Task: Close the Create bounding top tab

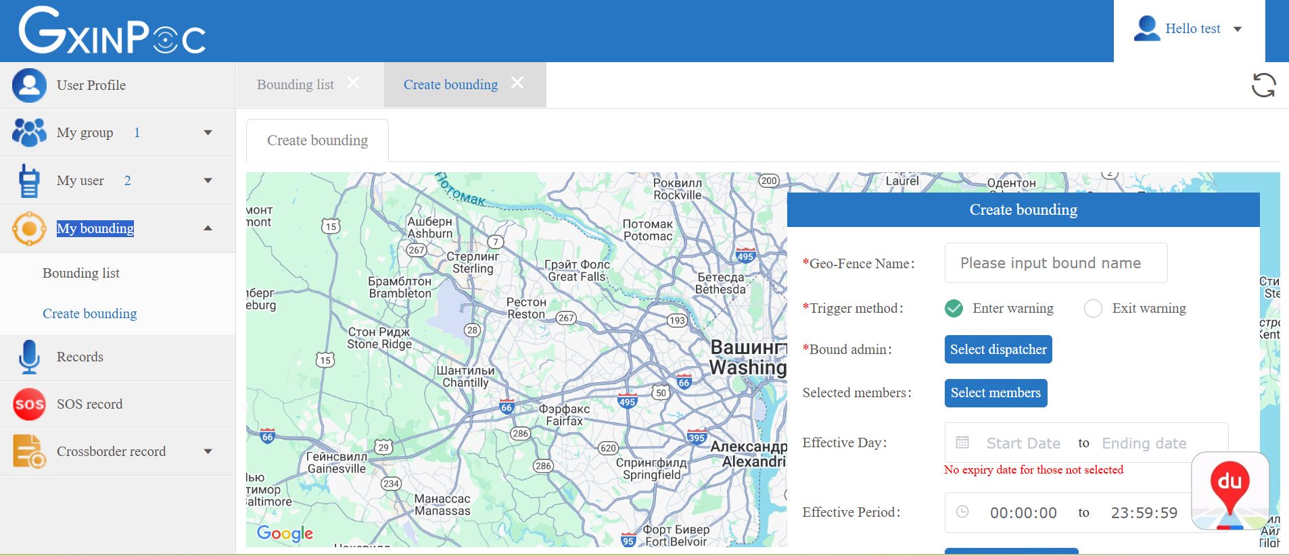Action: (517, 82)
